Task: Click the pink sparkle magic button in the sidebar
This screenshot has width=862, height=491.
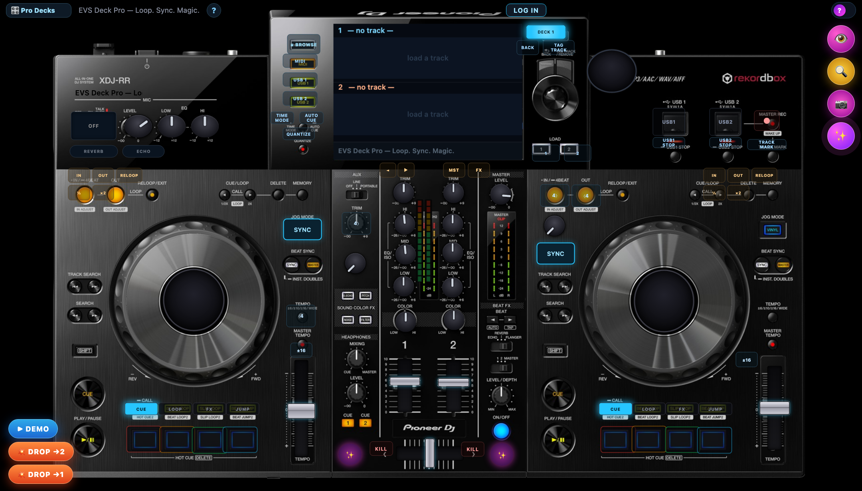Action: pyautogui.click(x=841, y=136)
